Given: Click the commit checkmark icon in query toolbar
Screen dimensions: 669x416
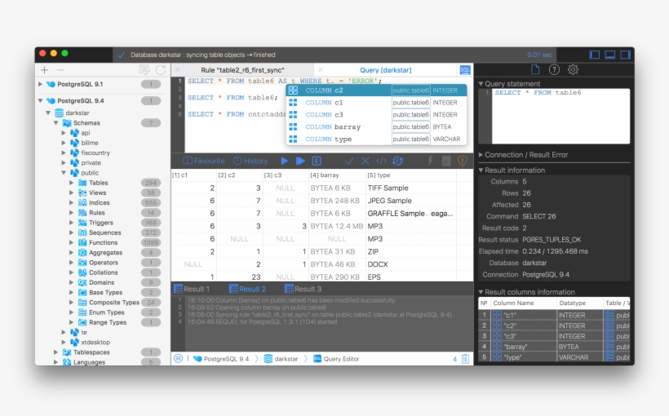Looking at the screenshot, I should 349,162.
